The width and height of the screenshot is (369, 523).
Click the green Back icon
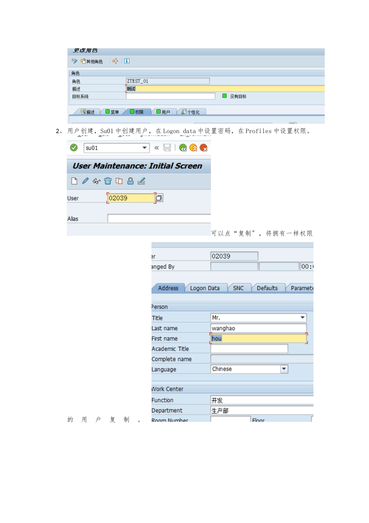pos(183,148)
